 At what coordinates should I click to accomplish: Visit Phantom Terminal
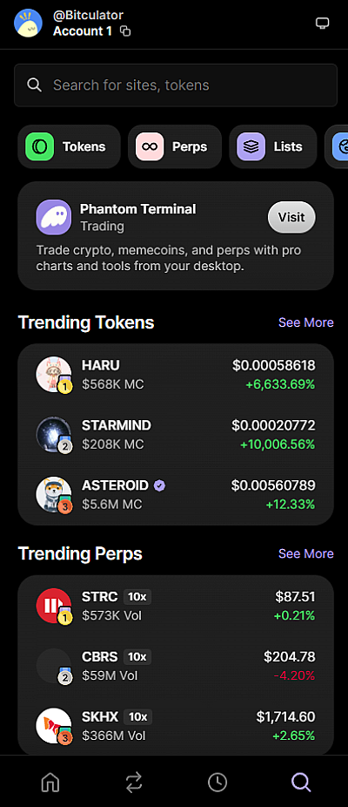pos(291,217)
